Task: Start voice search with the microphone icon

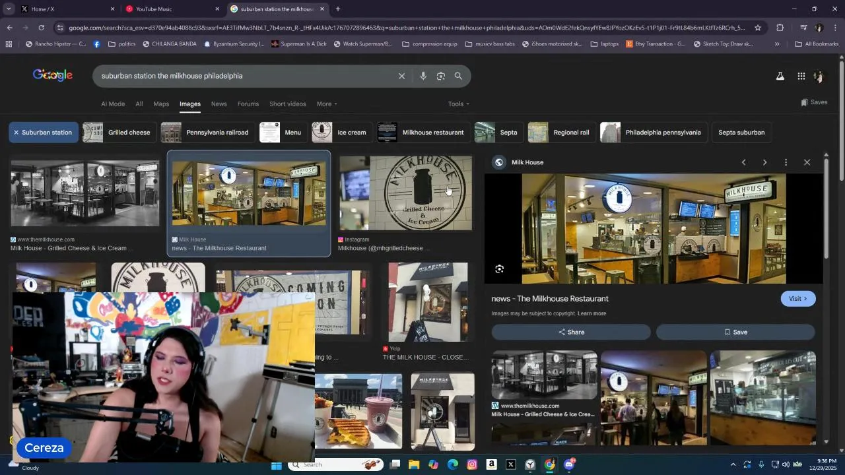Action: 423,76
